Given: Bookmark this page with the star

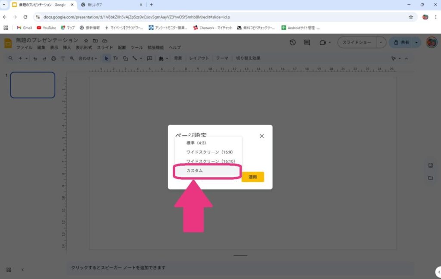Looking at the screenshot, I should point(411,17).
